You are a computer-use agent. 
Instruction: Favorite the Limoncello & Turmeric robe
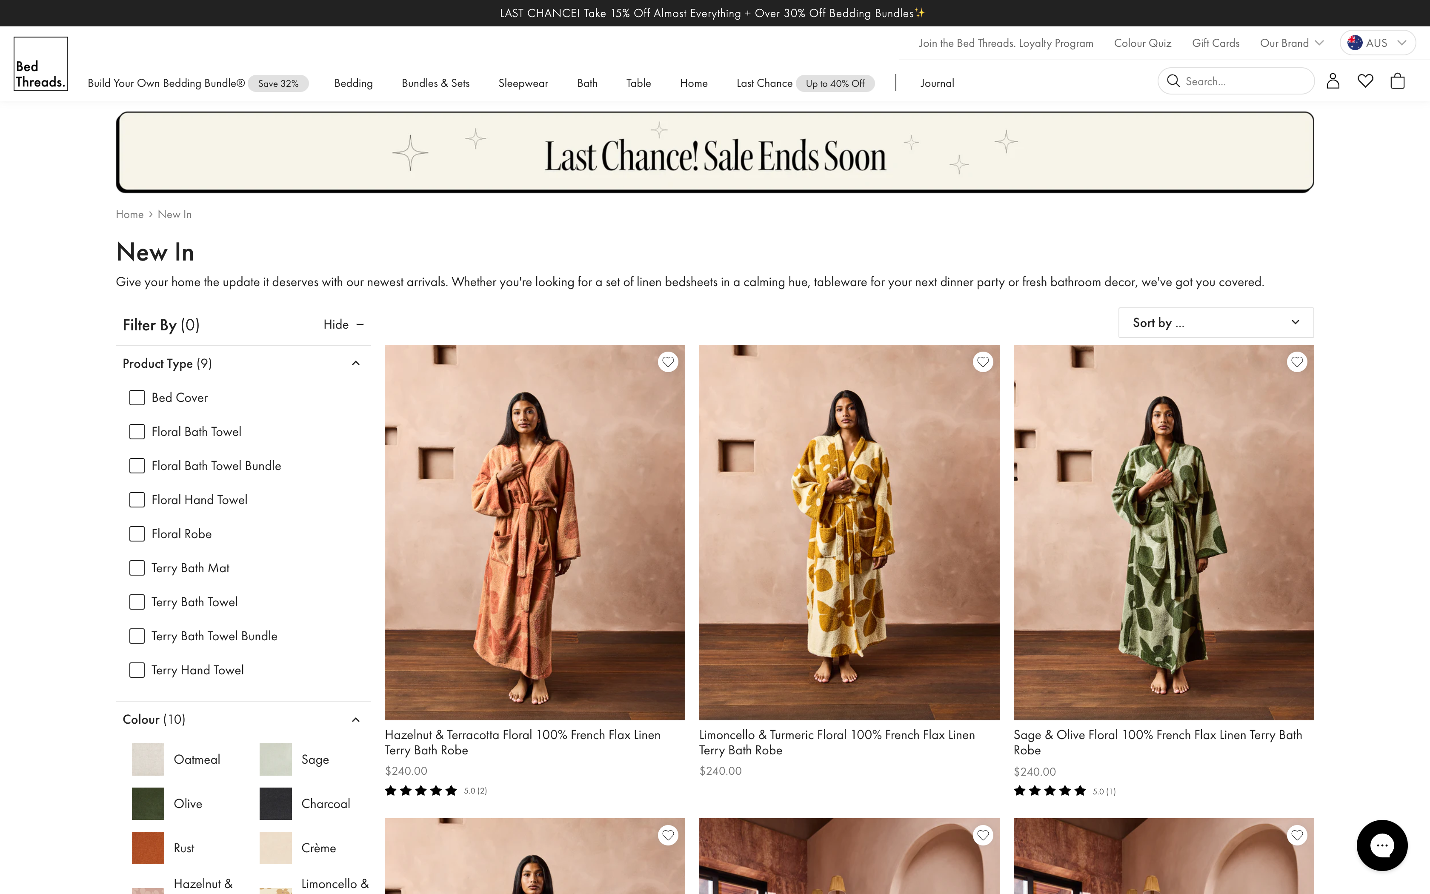(983, 362)
